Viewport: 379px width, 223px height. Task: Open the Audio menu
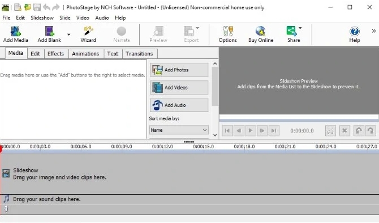pyautogui.click(x=102, y=18)
